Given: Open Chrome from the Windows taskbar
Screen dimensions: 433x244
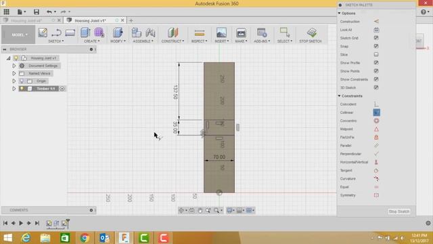Looking at the screenshot, I should [85, 238].
